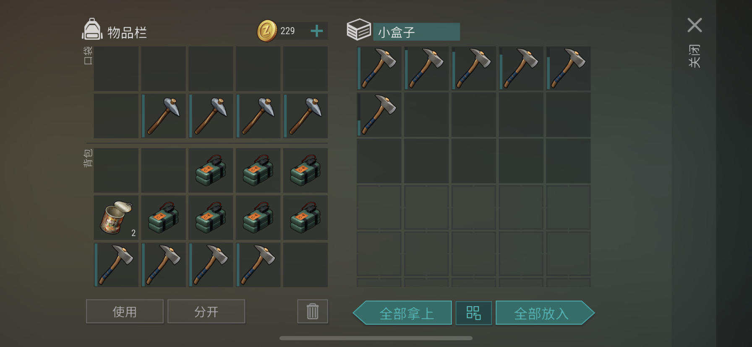The width and height of the screenshot is (752, 347).
Task: Close the inventory with the X button
Action: coord(695,25)
